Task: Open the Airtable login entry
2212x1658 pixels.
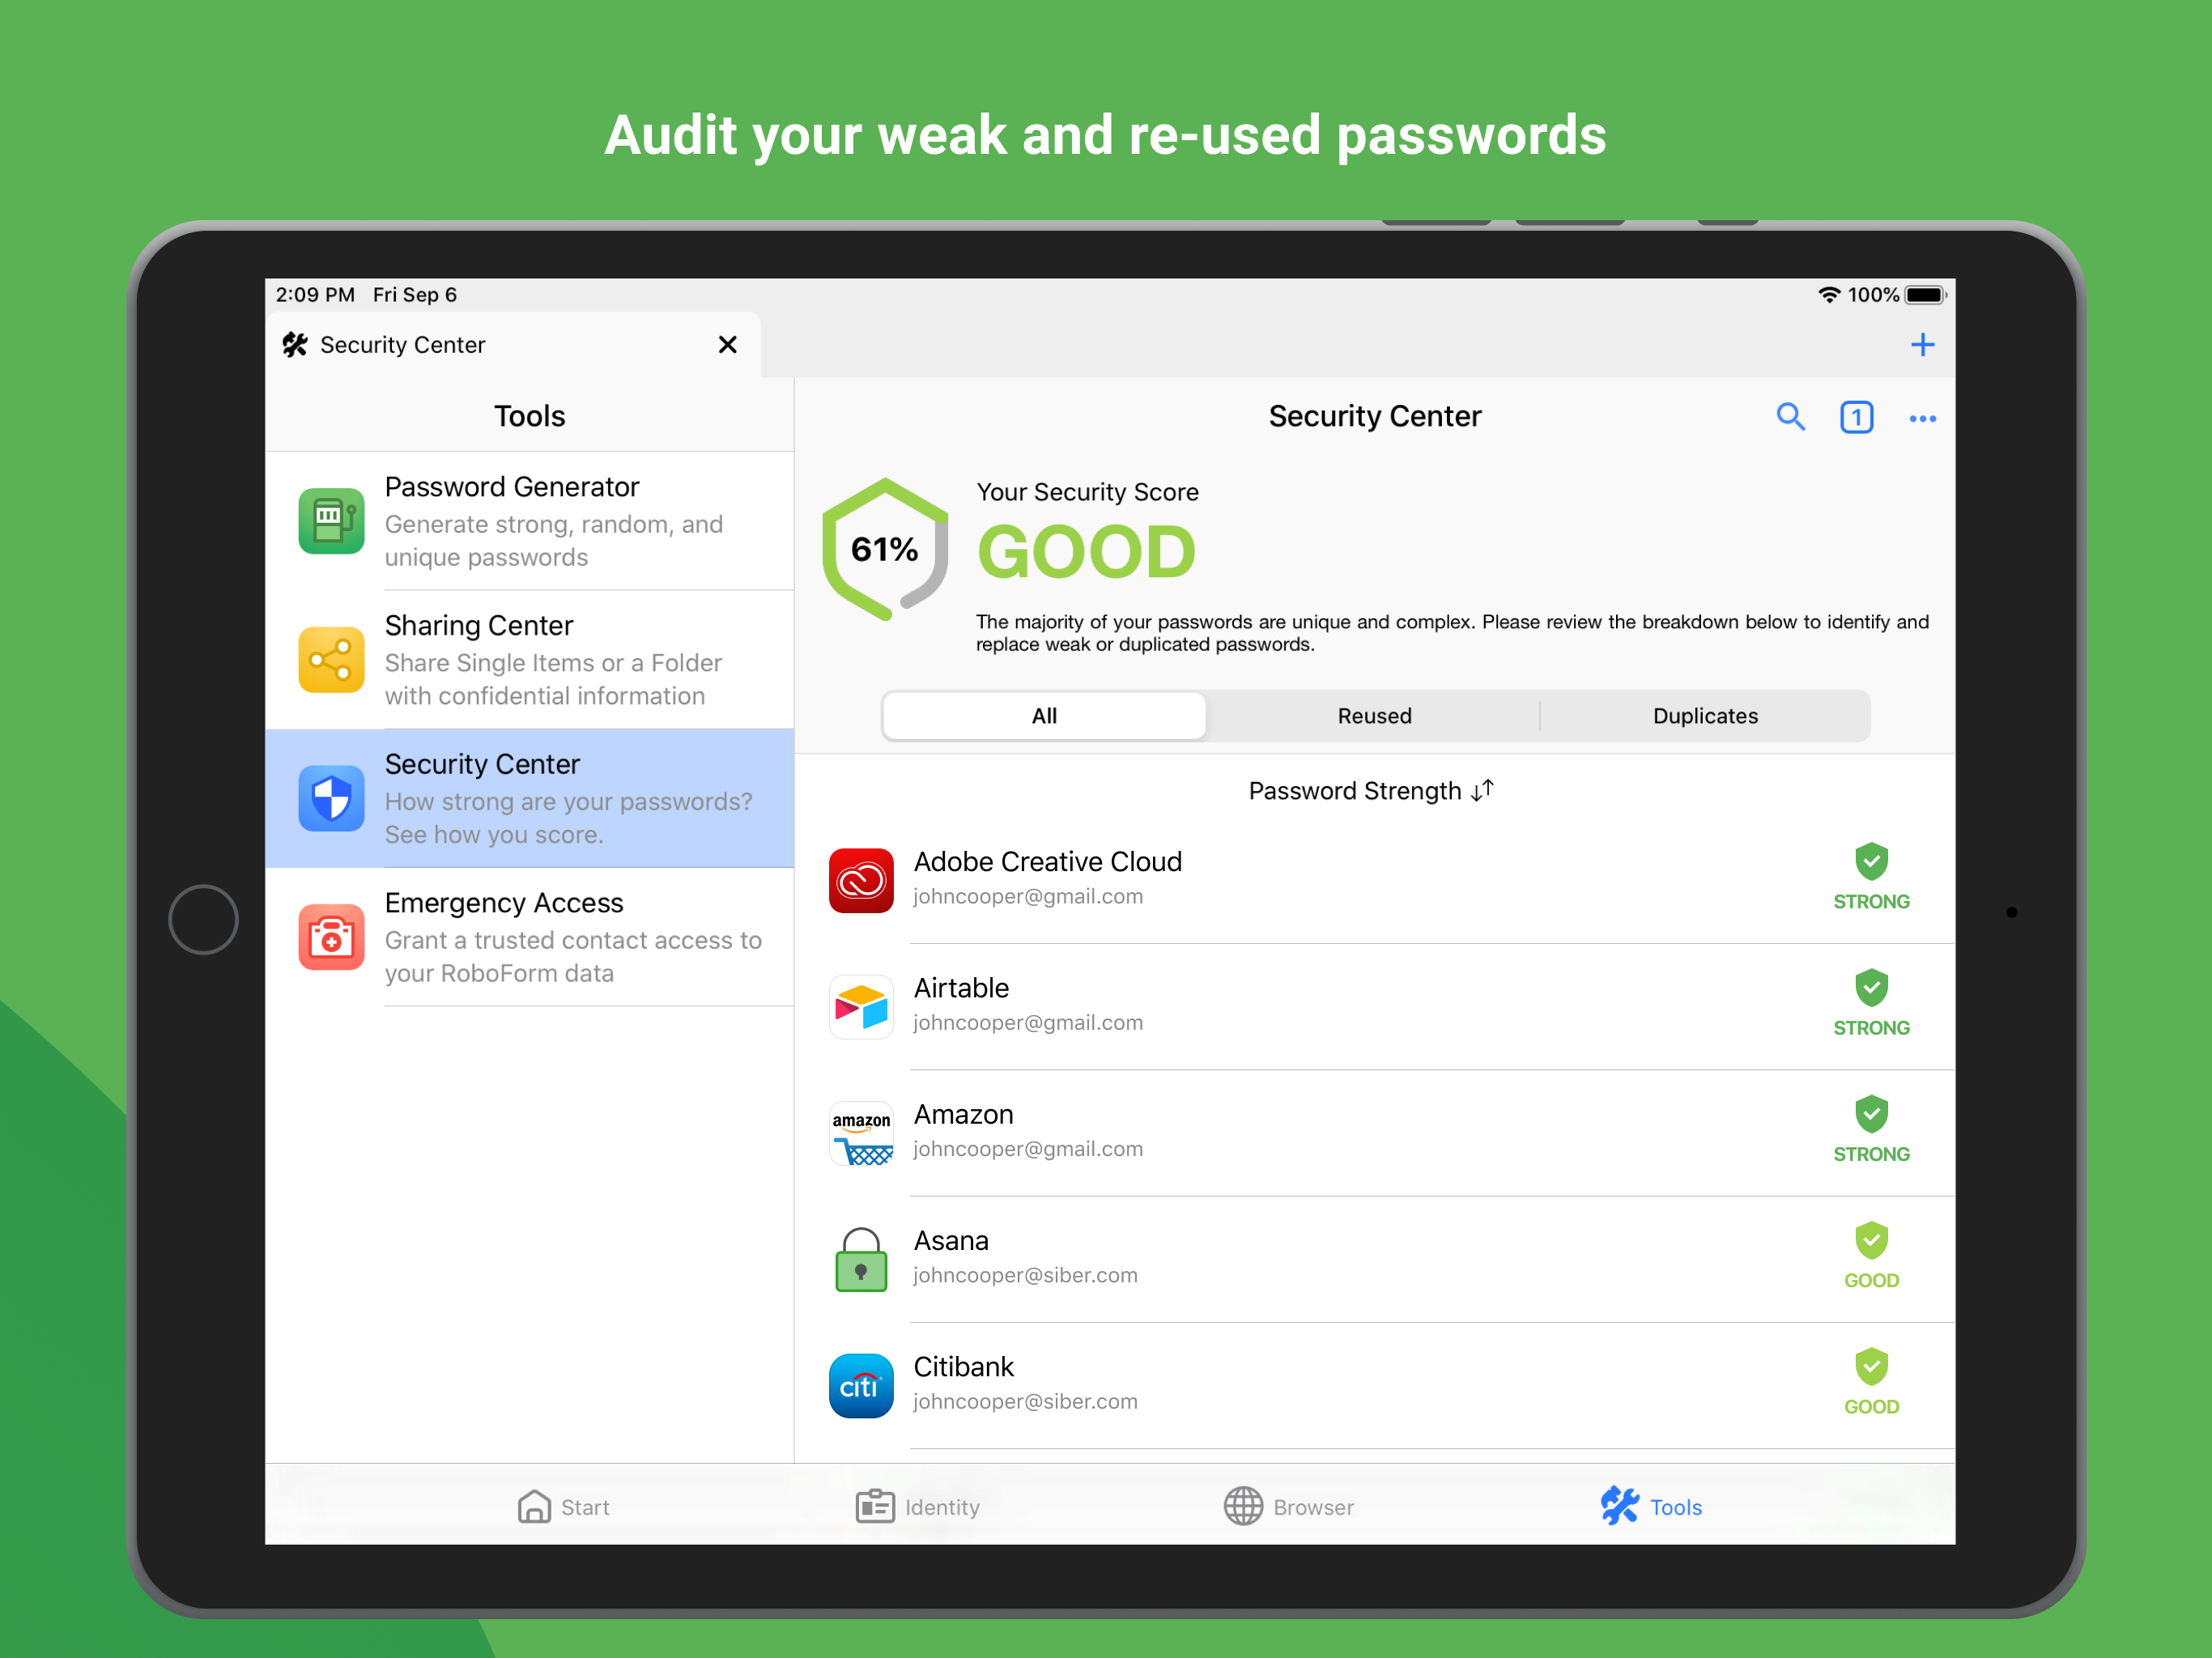Action: point(1300,1006)
